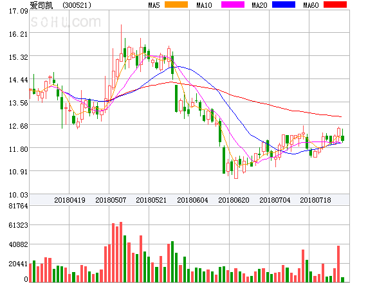Click the 81764 volume axis label
Screen dimensions: 386x283
tap(19, 206)
